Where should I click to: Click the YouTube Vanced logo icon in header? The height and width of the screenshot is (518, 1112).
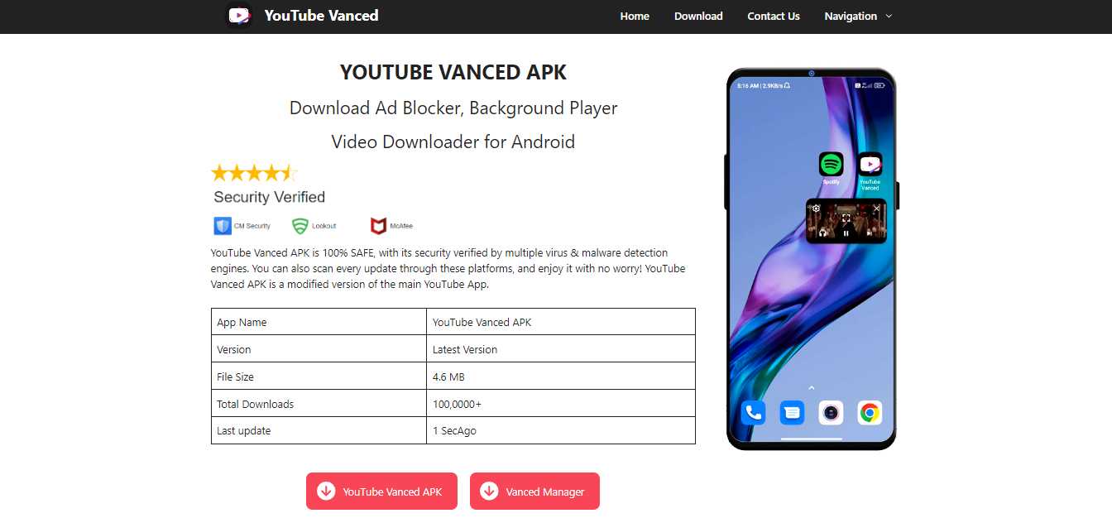[239, 16]
